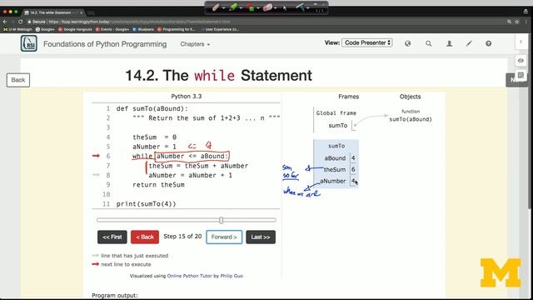
Task: Open the Chapters dropdown menu
Action: (195, 44)
